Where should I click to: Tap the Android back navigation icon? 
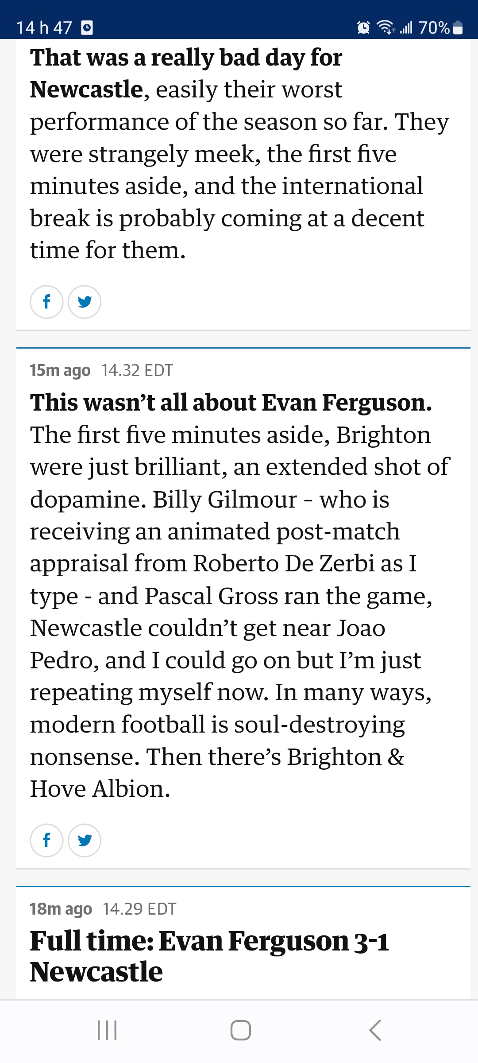tap(375, 1030)
